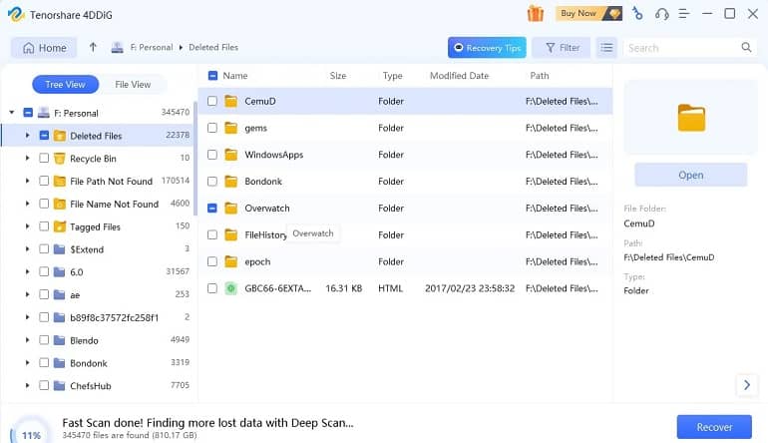Click the Bondonk folder icon in tree
This screenshot has height=443, width=768.
click(x=59, y=363)
